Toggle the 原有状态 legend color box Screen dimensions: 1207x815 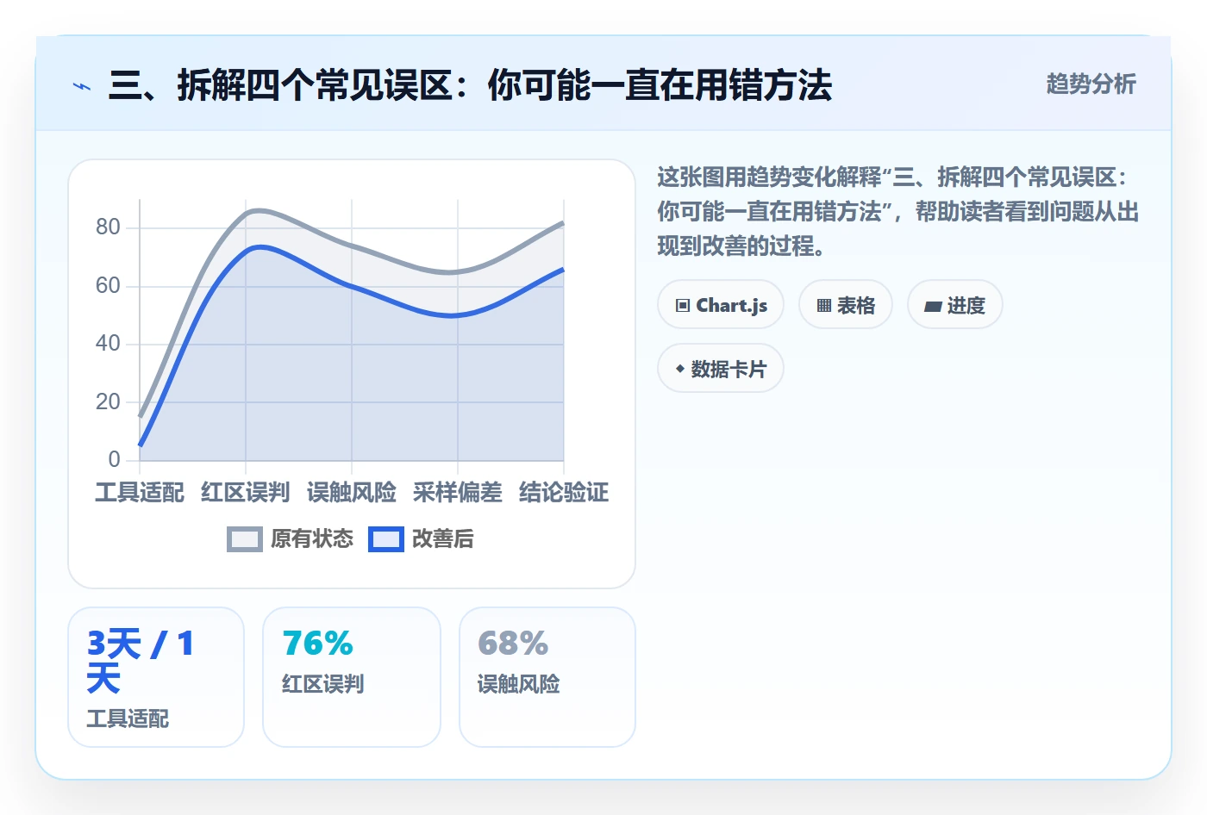245,539
